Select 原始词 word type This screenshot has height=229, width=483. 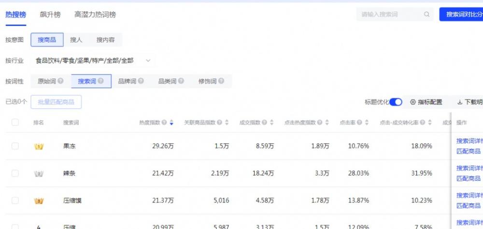coord(51,81)
